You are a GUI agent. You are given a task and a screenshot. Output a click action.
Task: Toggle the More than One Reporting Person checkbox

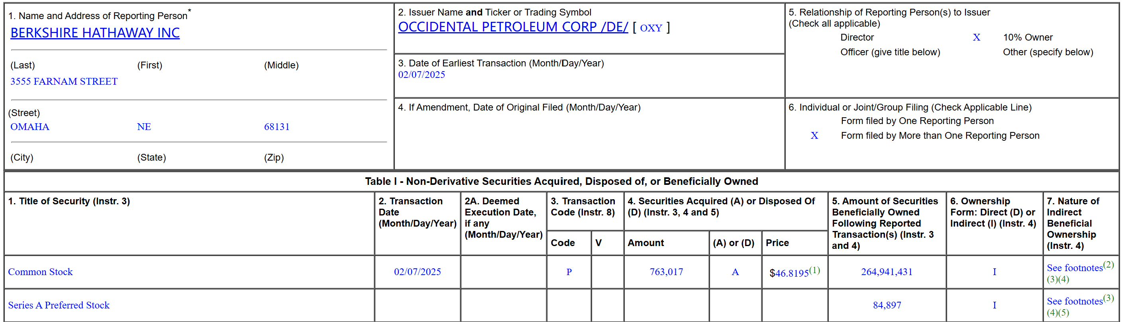coord(814,136)
